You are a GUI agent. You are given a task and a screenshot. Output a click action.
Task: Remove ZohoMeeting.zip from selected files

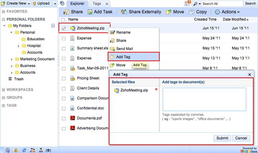point(156,89)
